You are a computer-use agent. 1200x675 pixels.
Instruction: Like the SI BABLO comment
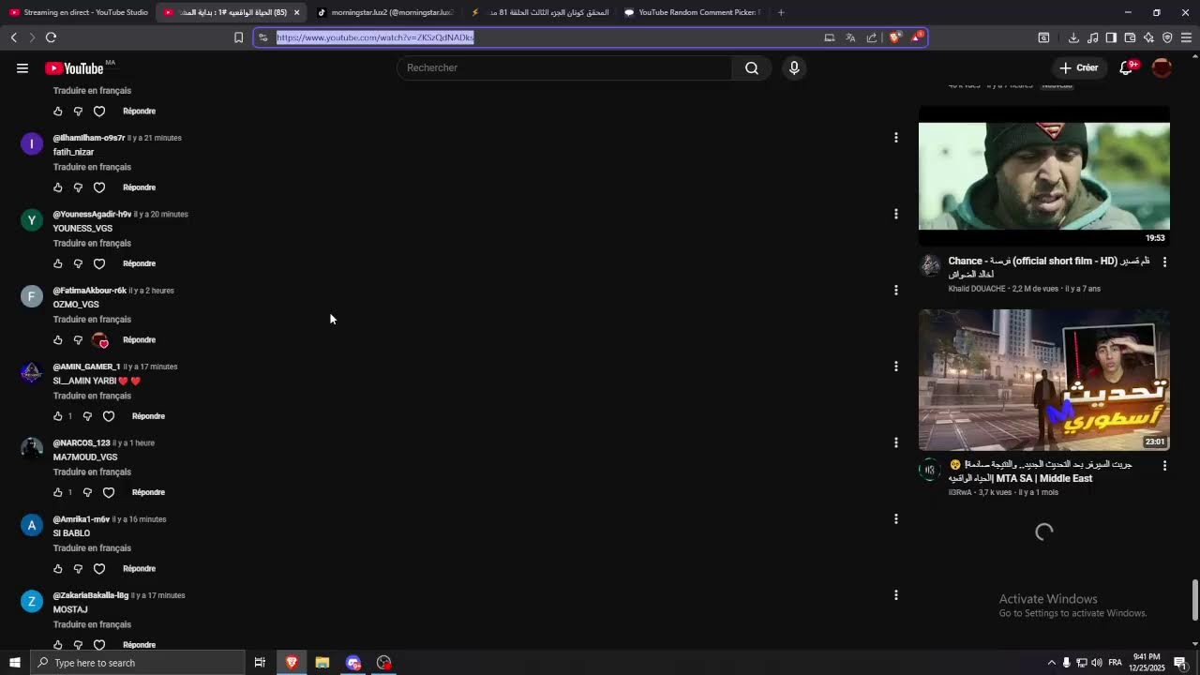(58, 568)
